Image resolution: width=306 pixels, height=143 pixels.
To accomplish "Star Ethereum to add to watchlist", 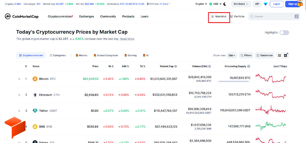I will pos(19,95).
